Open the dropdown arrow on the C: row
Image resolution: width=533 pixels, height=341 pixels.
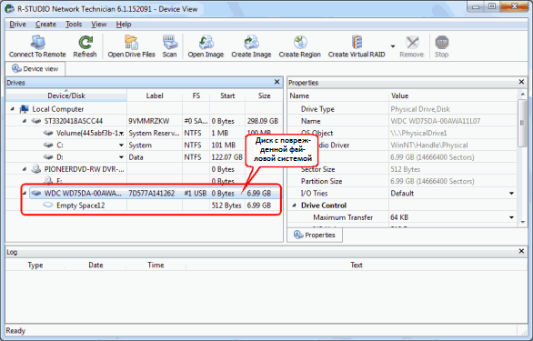coord(121,145)
